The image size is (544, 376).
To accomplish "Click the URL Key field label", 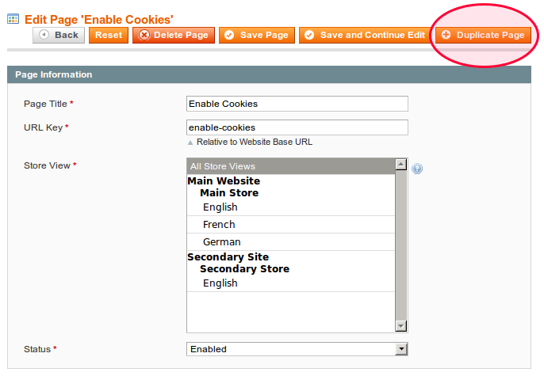I will (x=43, y=127).
